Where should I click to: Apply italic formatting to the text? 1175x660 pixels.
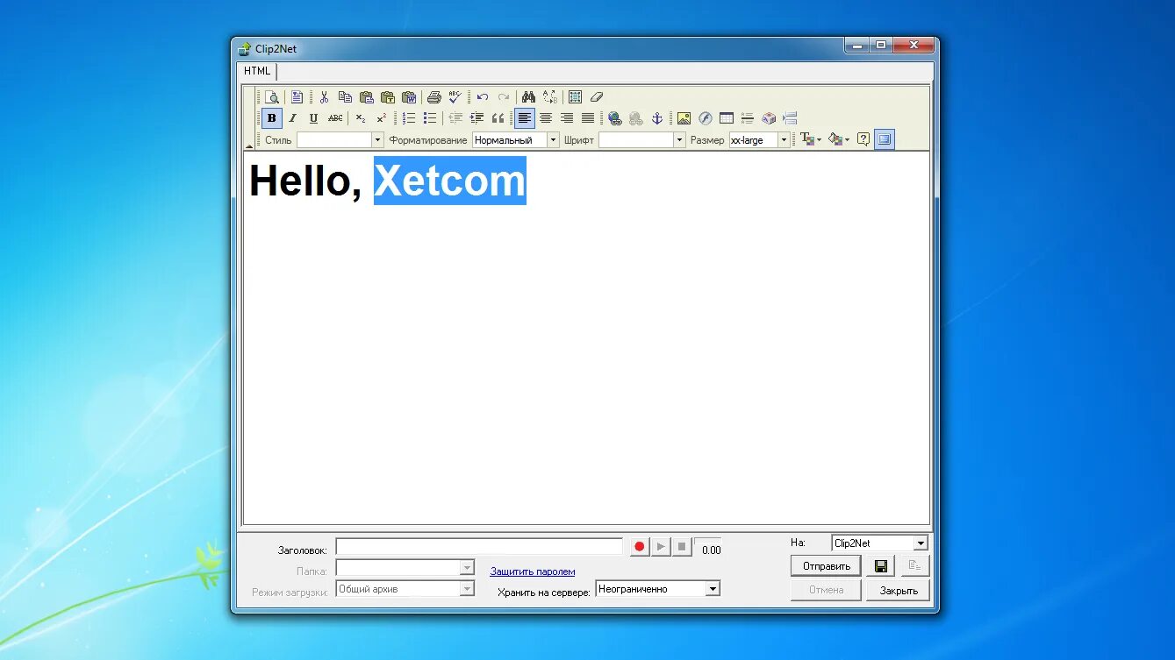(x=292, y=117)
